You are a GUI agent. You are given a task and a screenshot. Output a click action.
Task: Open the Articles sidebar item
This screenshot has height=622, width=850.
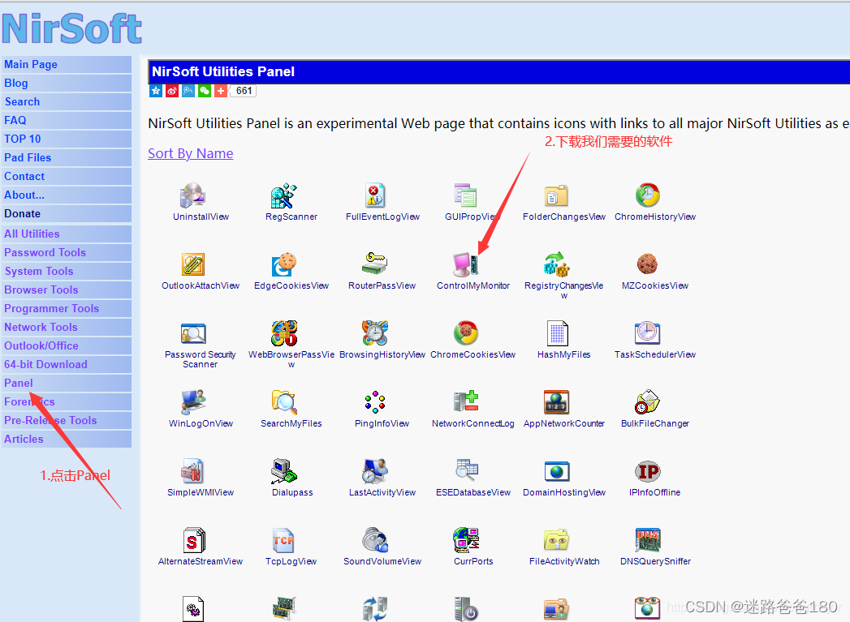point(66,439)
